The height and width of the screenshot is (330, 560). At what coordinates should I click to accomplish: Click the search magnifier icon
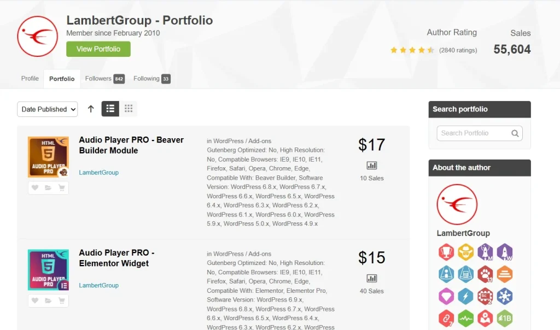pos(515,133)
